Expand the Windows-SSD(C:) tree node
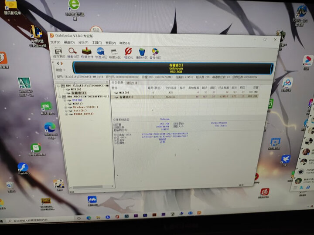 click(x=66, y=107)
